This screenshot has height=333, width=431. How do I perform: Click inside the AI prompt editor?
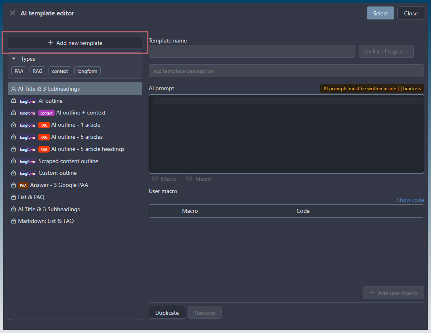pyautogui.click(x=286, y=134)
